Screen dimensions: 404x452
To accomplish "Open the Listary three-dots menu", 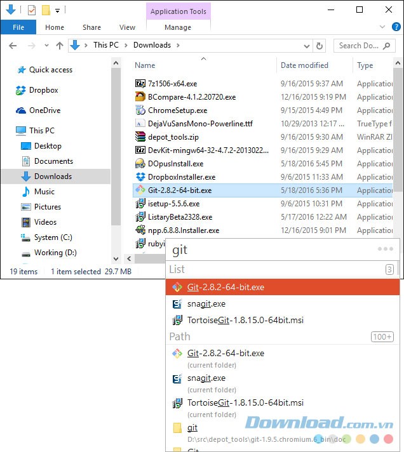I will 385,249.
